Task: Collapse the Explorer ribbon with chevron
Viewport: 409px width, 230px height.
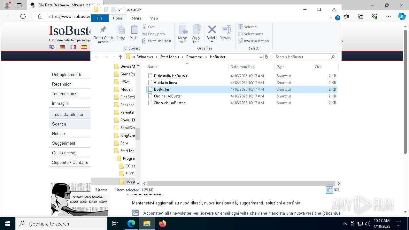Action: pos(331,18)
